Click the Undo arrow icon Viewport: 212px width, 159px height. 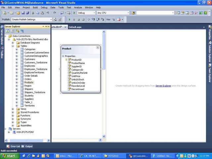48,13
